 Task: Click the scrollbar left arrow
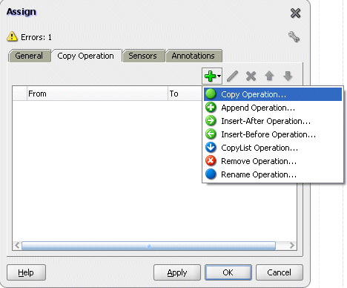click(x=17, y=246)
